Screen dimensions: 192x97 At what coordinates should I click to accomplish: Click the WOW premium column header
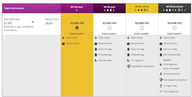[x=175, y=8]
